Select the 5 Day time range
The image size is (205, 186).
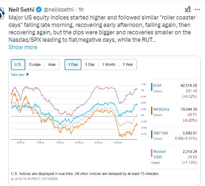[x=90, y=64]
